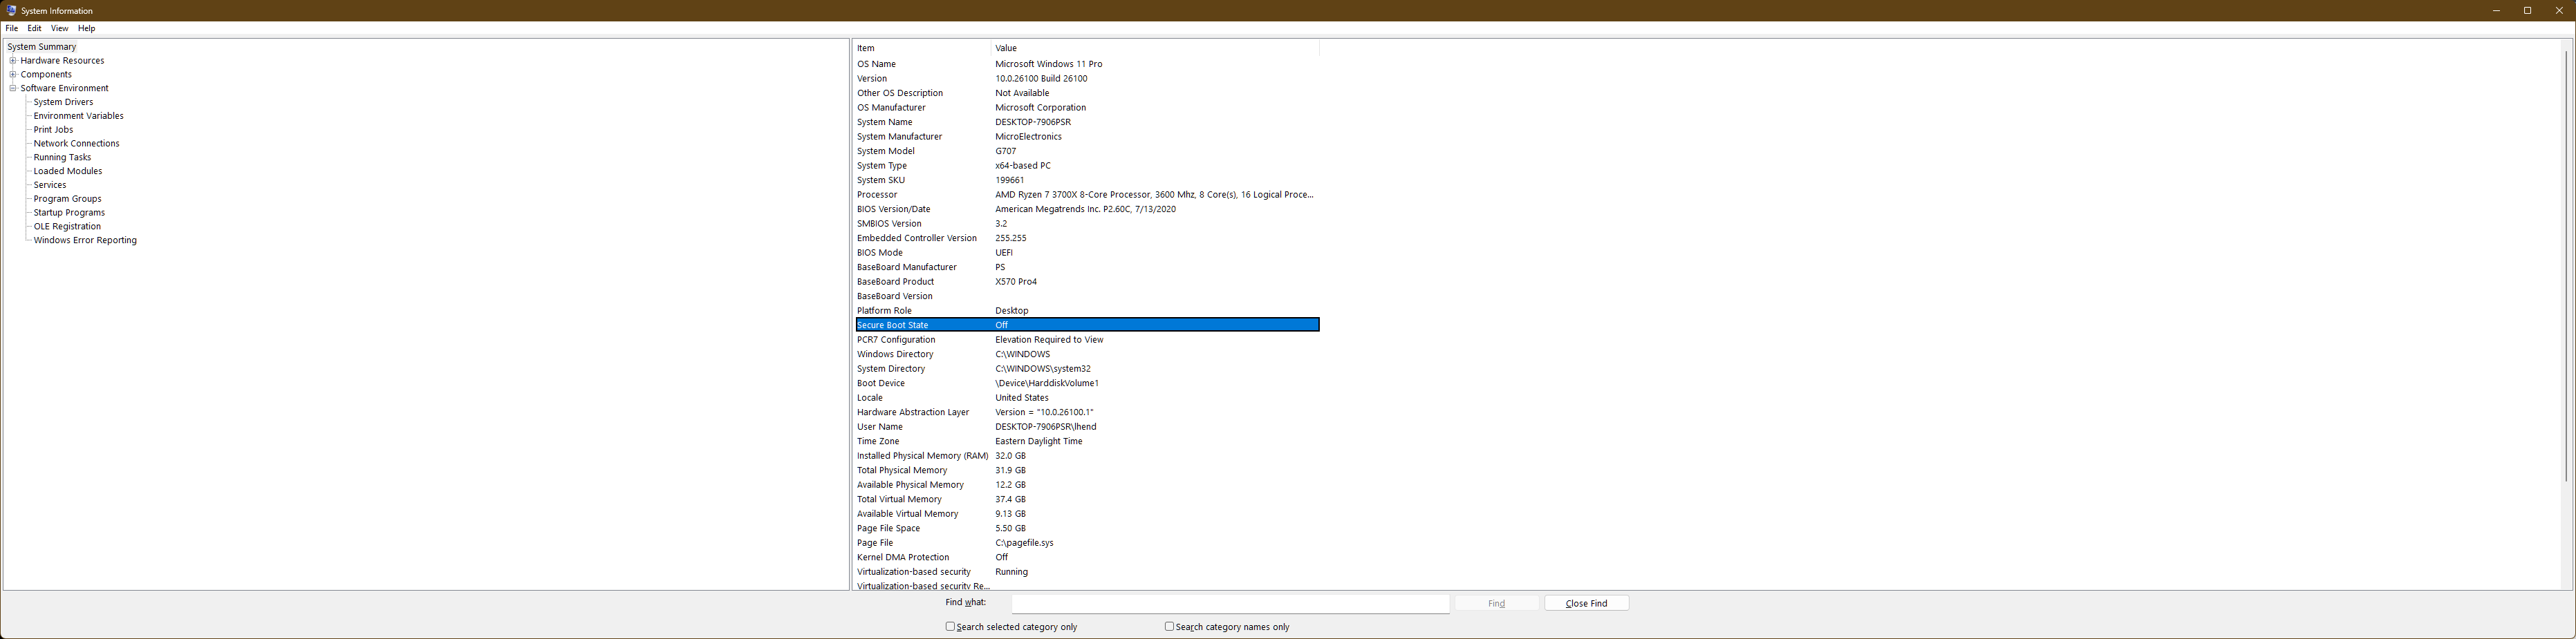
Task: Expand the Hardware Resources tree node
Action: 13,61
